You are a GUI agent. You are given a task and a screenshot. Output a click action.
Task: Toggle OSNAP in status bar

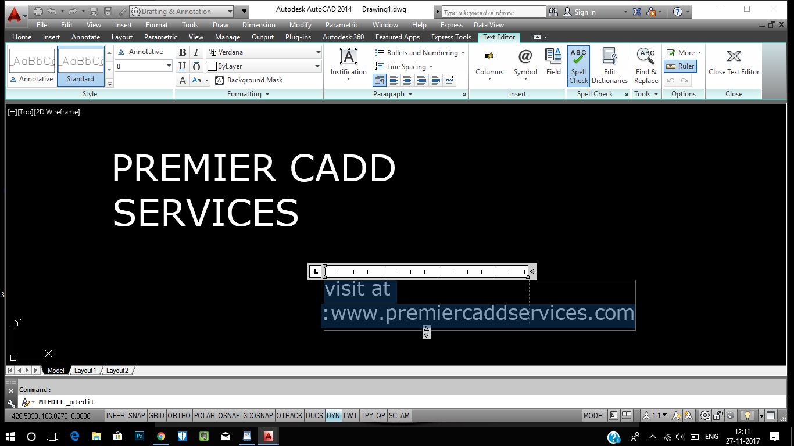tap(230, 416)
